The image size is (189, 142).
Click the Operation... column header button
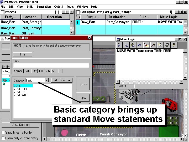pos(56,17)
